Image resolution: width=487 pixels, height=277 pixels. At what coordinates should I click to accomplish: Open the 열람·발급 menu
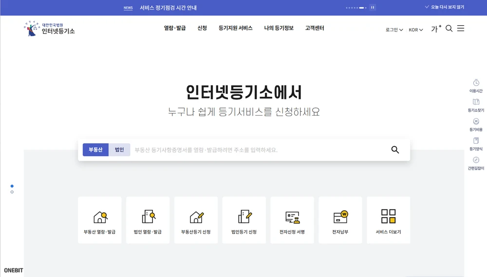pos(175,28)
